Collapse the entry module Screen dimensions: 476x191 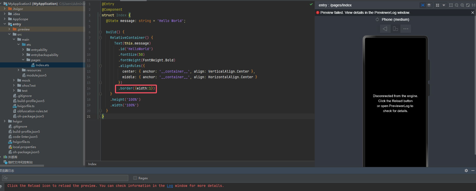point(5,24)
